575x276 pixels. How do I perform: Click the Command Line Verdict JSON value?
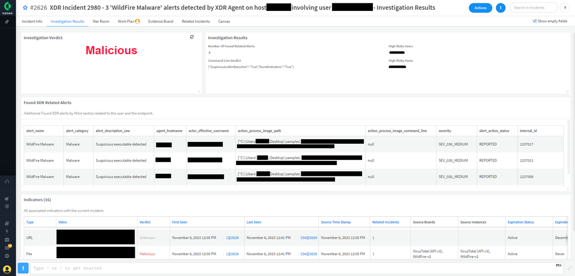(x=251, y=67)
